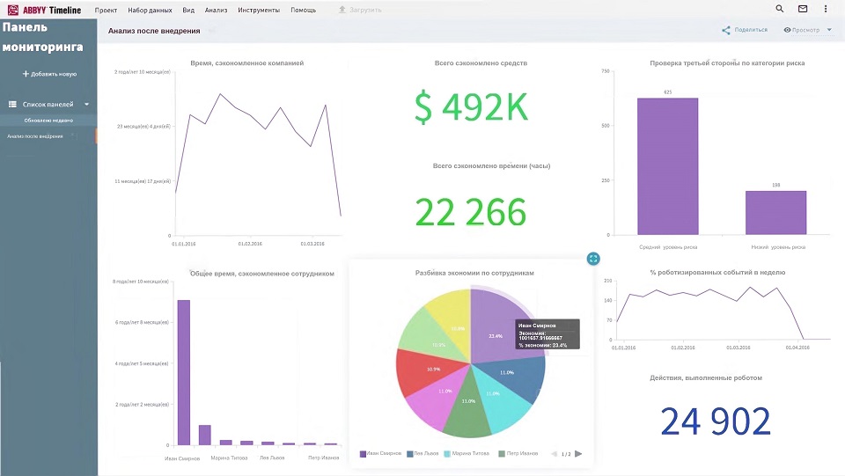This screenshot has height=476, width=845.
Task: Open the mail envelope icon
Action: 803,9
